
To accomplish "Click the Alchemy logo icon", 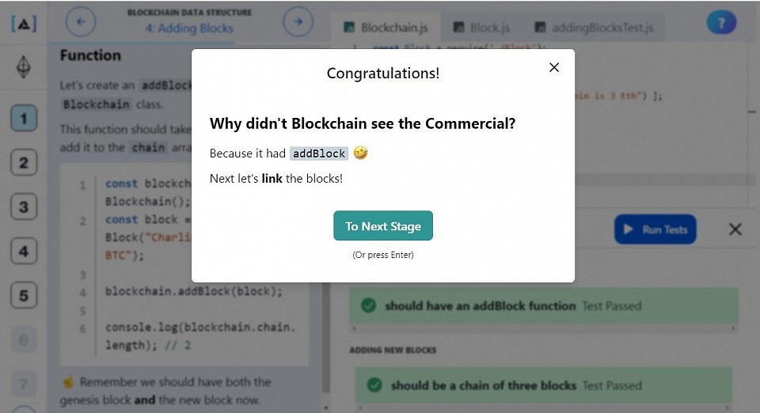I will tap(24, 24).
